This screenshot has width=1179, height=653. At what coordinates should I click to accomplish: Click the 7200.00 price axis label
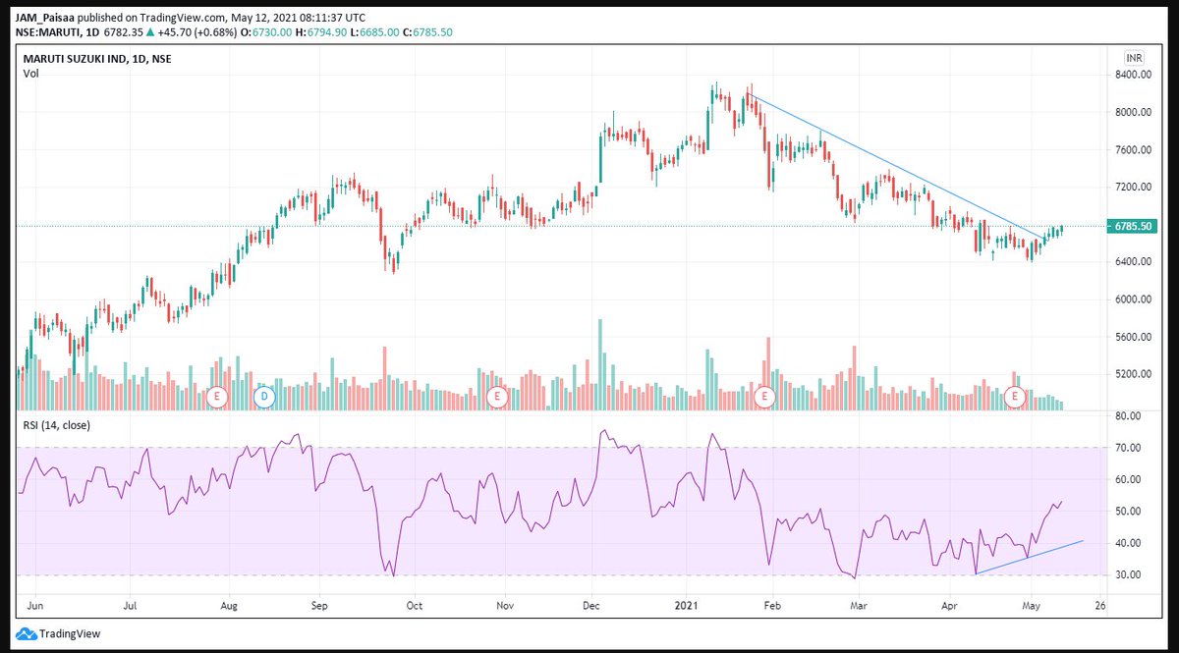1132,187
